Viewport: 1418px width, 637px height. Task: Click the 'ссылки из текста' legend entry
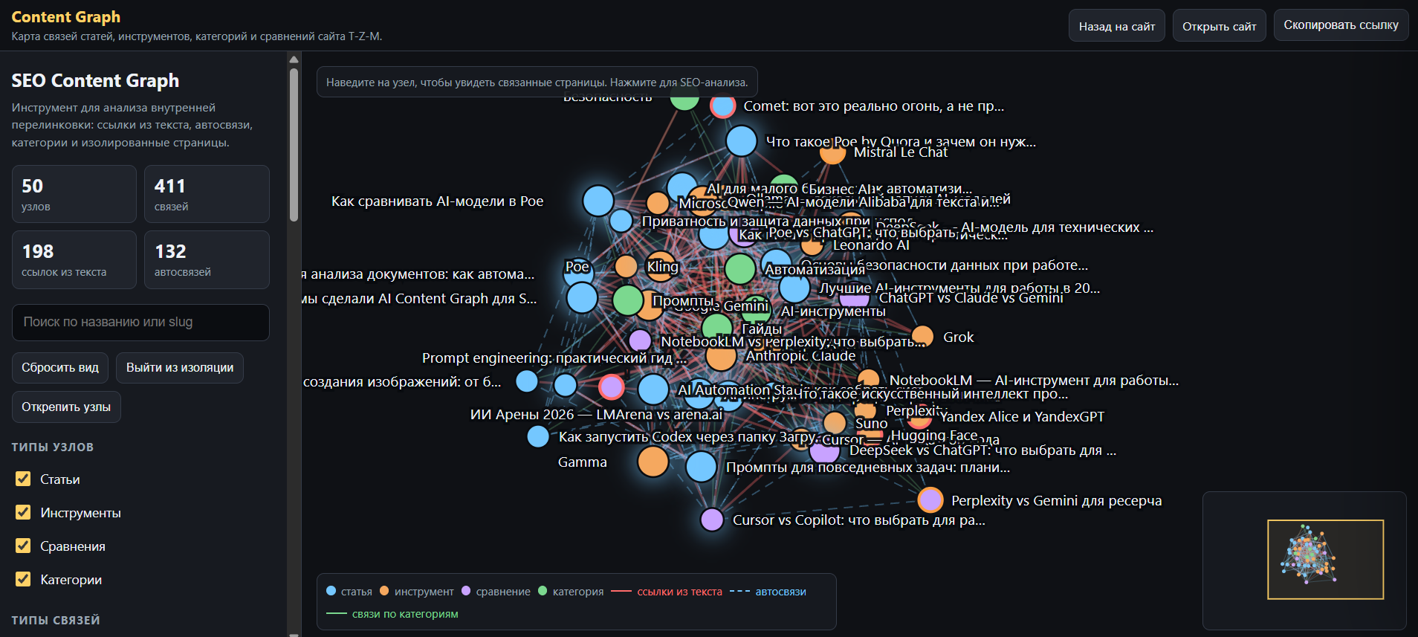[x=667, y=592]
